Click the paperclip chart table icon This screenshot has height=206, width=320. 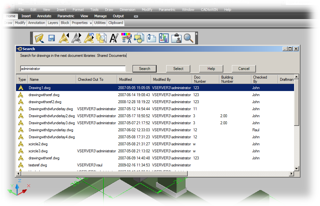click(164, 38)
